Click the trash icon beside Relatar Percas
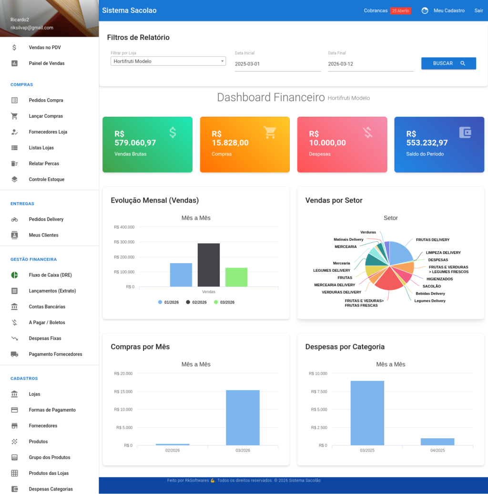 (x=14, y=164)
